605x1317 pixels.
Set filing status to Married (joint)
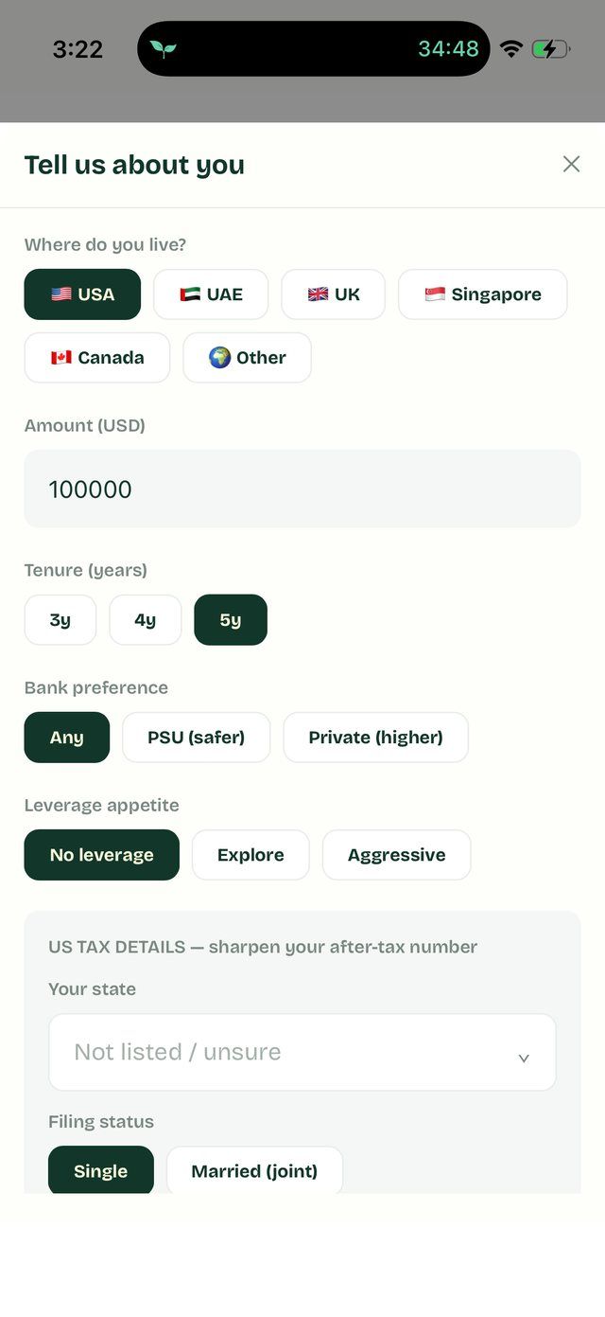[254, 1171]
